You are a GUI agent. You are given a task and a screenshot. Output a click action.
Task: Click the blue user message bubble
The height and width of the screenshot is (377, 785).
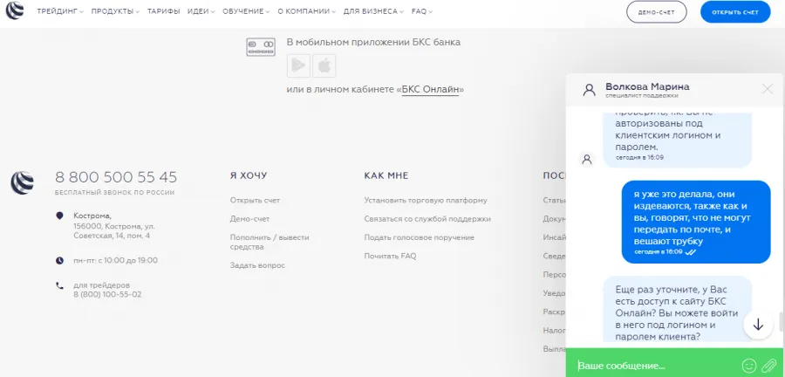(696, 222)
